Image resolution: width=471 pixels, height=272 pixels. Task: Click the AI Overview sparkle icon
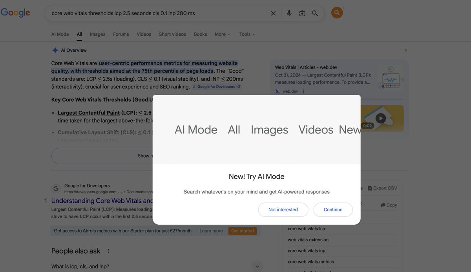55,50
